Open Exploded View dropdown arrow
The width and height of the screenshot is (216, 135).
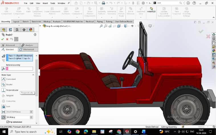pyautogui.click(x=141, y=17)
